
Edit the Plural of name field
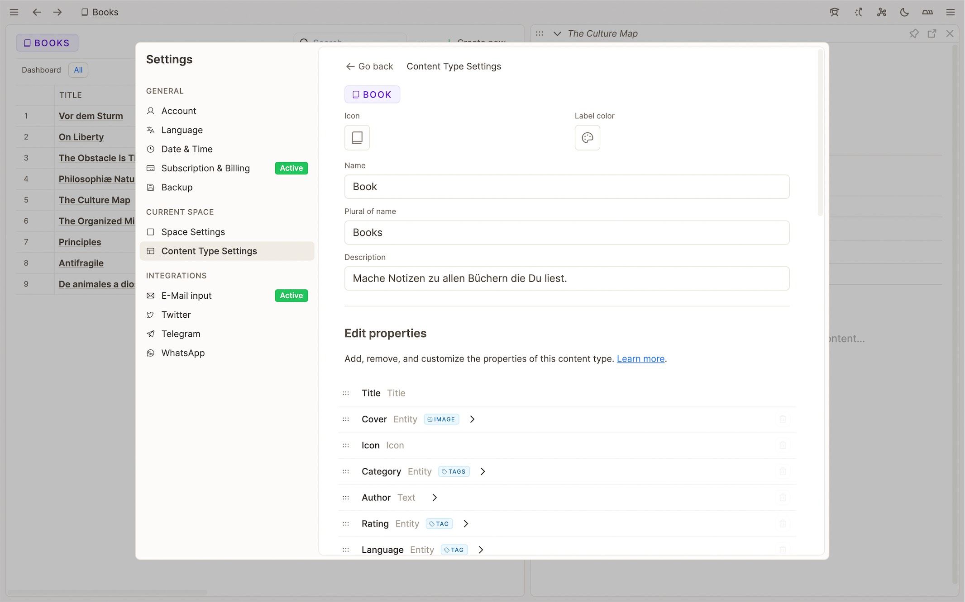(x=567, y=232)
